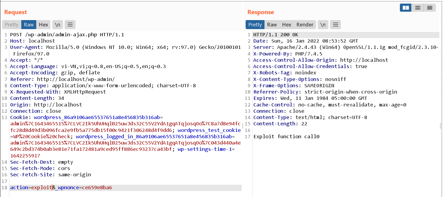Switch Response view to Raw tab

pos(272,25)
